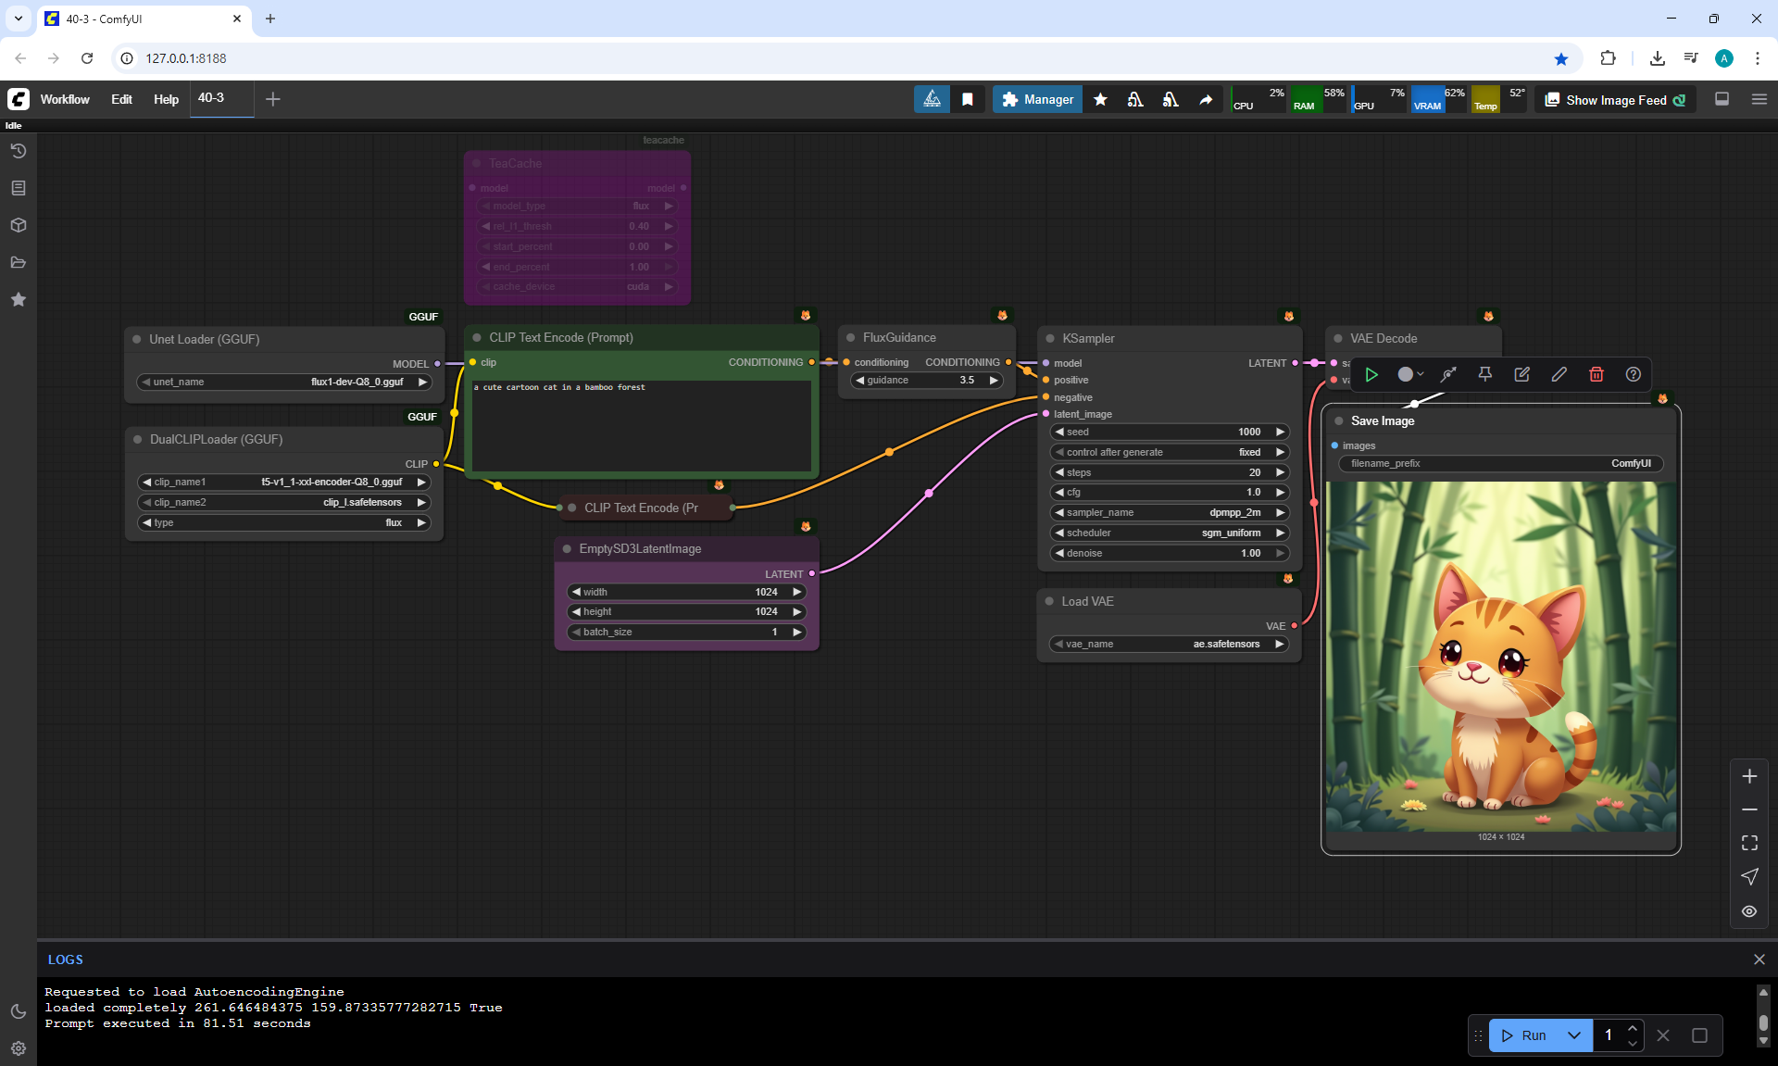Click the guidance 3.5 value slider
Image resolution: width=1778 pixels, height=1066 pixels.
[927, 381]
